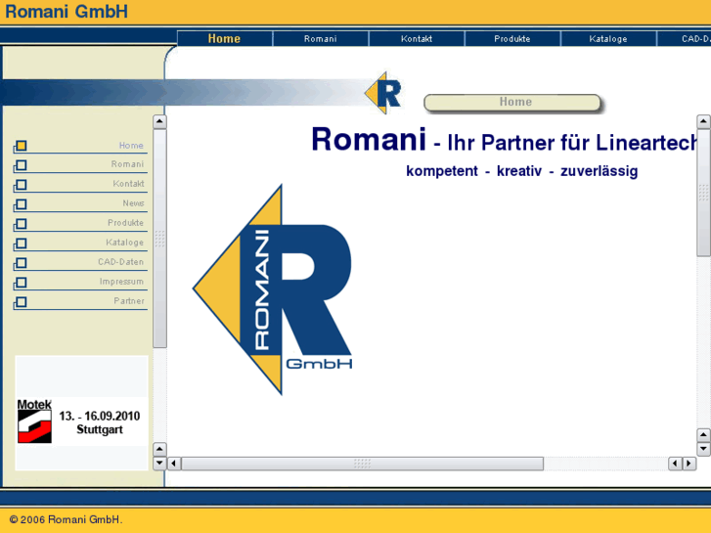
Task: Click the square icon beside Kontakt in sidebar
Action: point(21,185)
